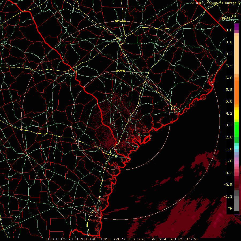
Task: Click the peach segment of the color bar
Action: 236,55
